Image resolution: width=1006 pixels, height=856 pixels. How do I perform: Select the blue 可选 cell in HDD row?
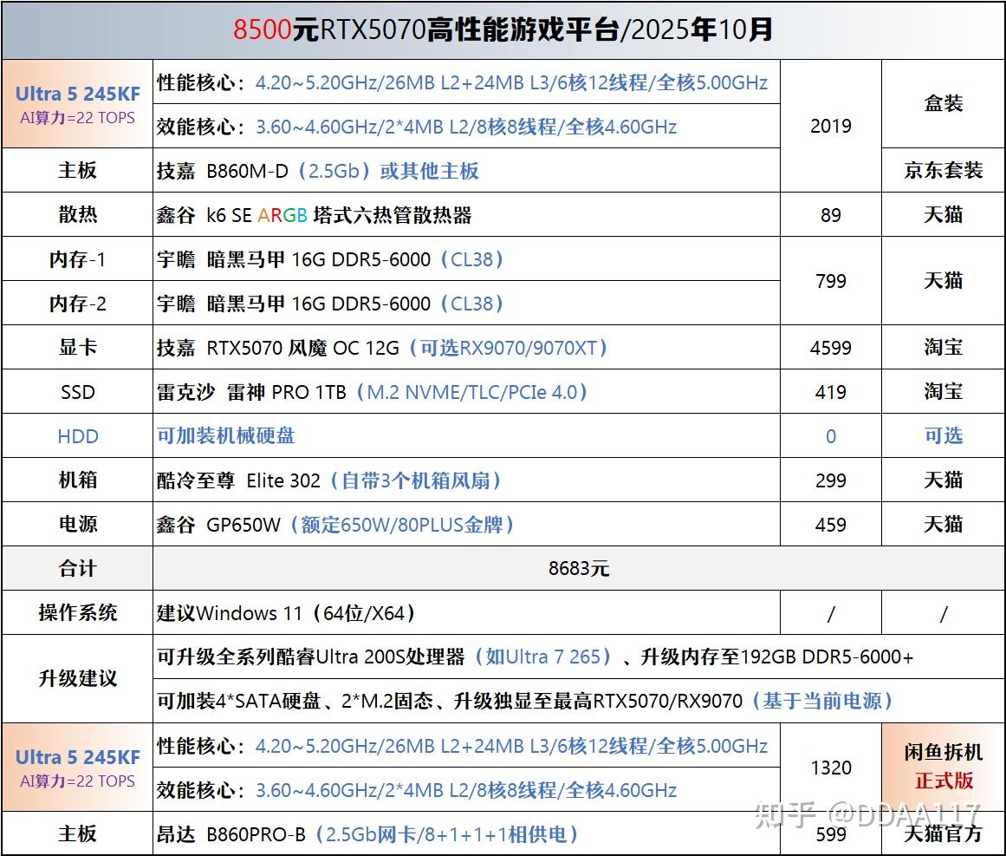click(943, 436)
